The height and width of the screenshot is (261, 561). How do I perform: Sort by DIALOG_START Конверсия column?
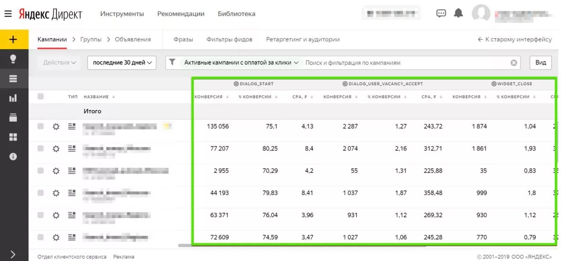click(211, 97)
